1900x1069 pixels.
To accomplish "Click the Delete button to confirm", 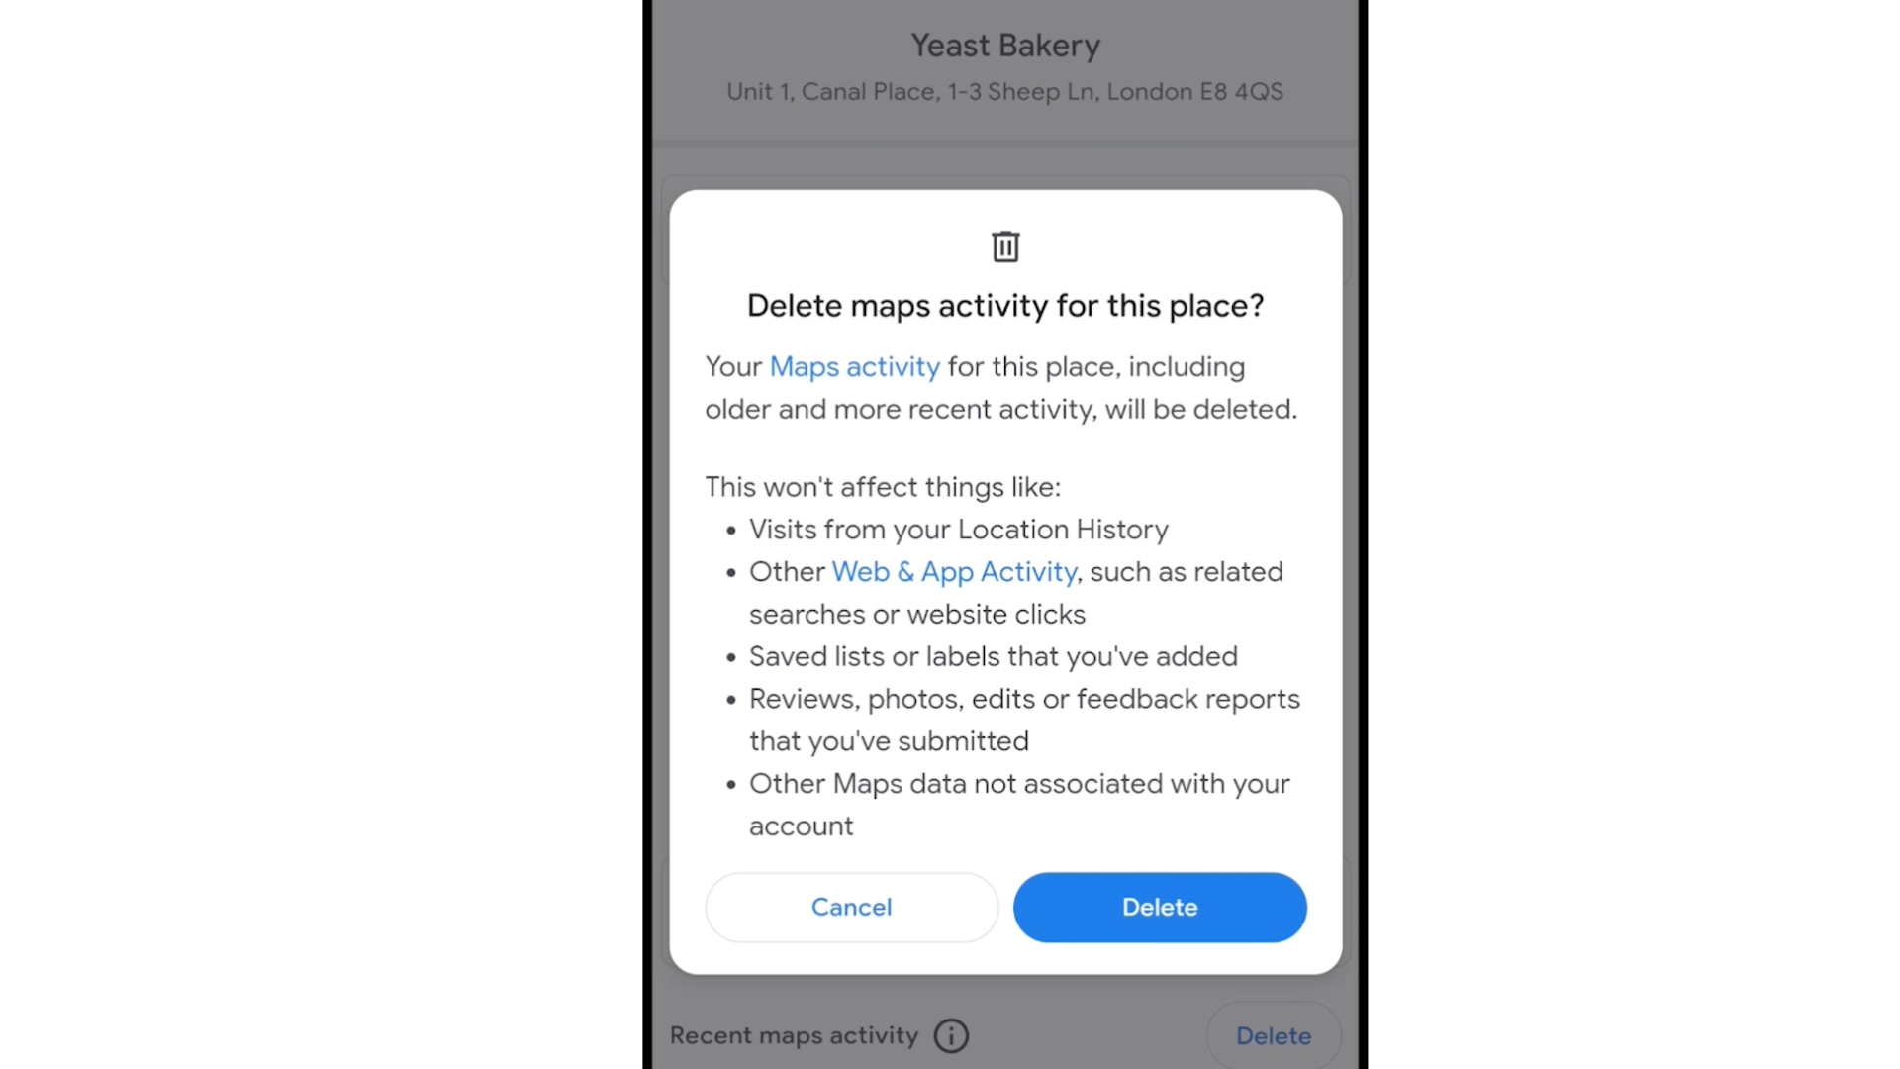I will click(1159, 906).
